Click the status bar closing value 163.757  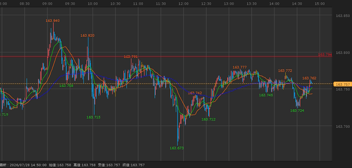[138, 165]
